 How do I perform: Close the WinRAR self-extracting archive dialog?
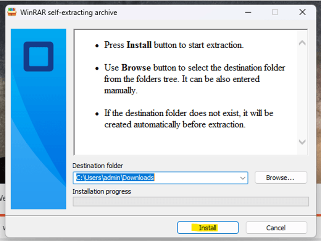click(302, 12)
